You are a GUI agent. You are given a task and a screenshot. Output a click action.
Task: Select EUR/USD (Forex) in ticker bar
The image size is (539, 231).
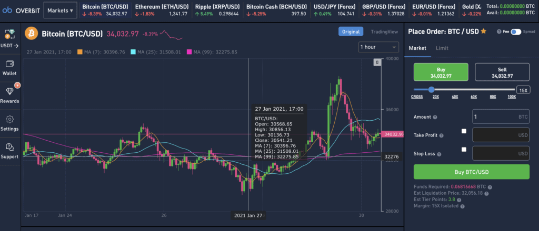pyautogui.click(x=433, y=10)
